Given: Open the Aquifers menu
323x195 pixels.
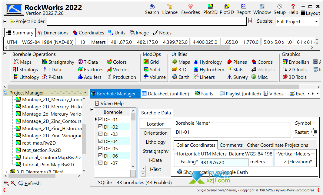Looking at the screenshot, I should [90, 77].
